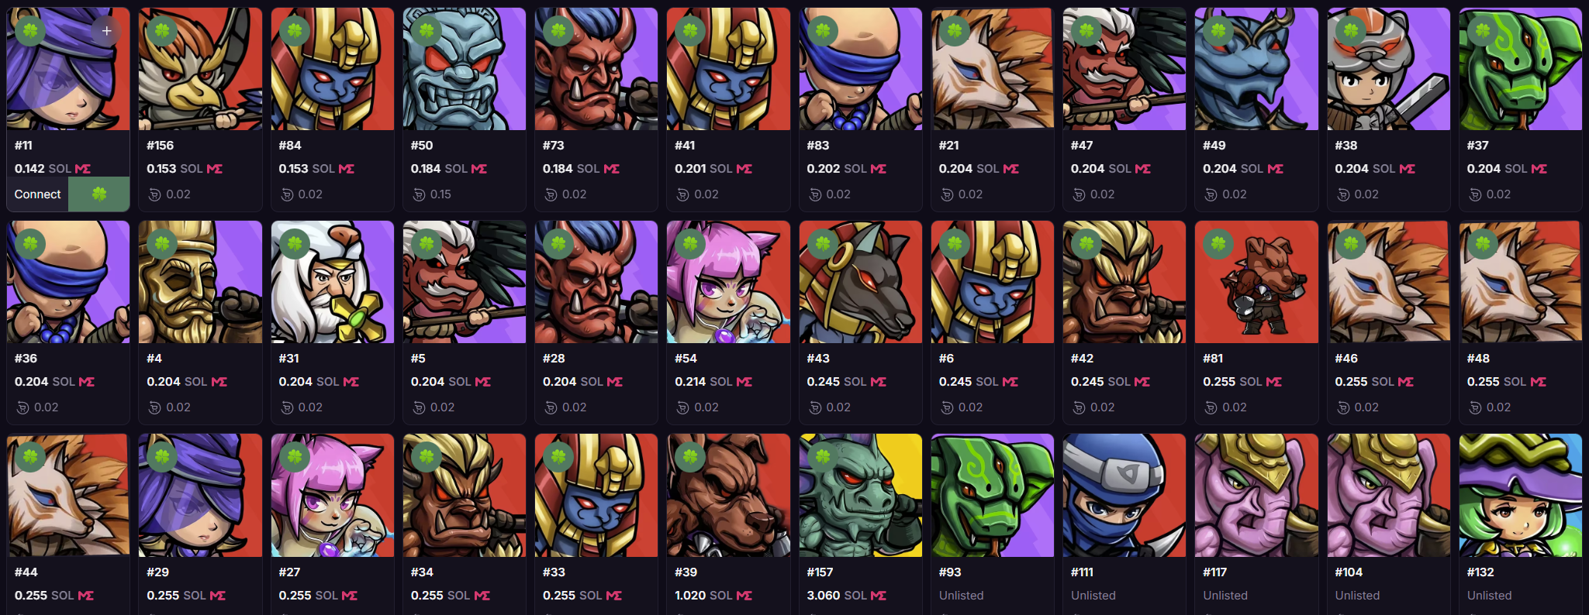
Task: Click the 0.204 SOL price on #49
Action: [x=1234, y=169]
